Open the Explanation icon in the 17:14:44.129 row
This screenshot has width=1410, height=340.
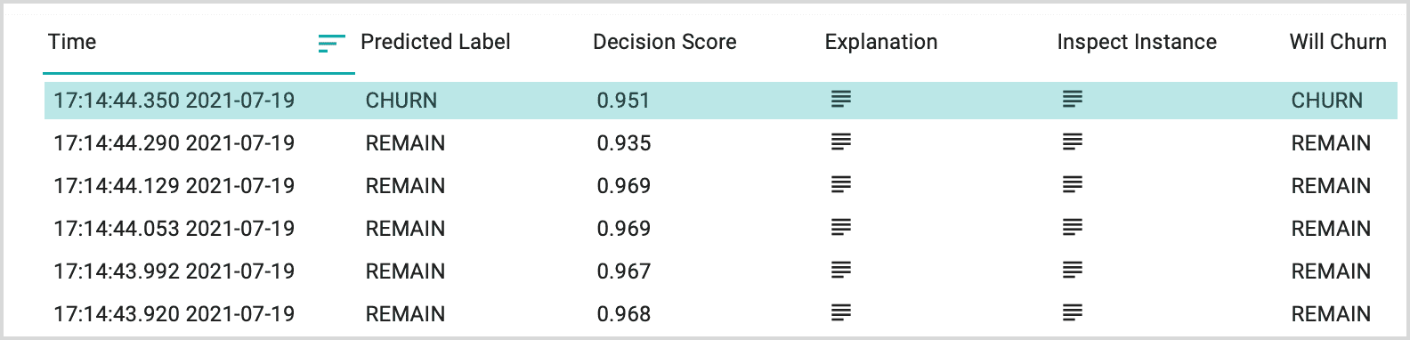[841, 184]
